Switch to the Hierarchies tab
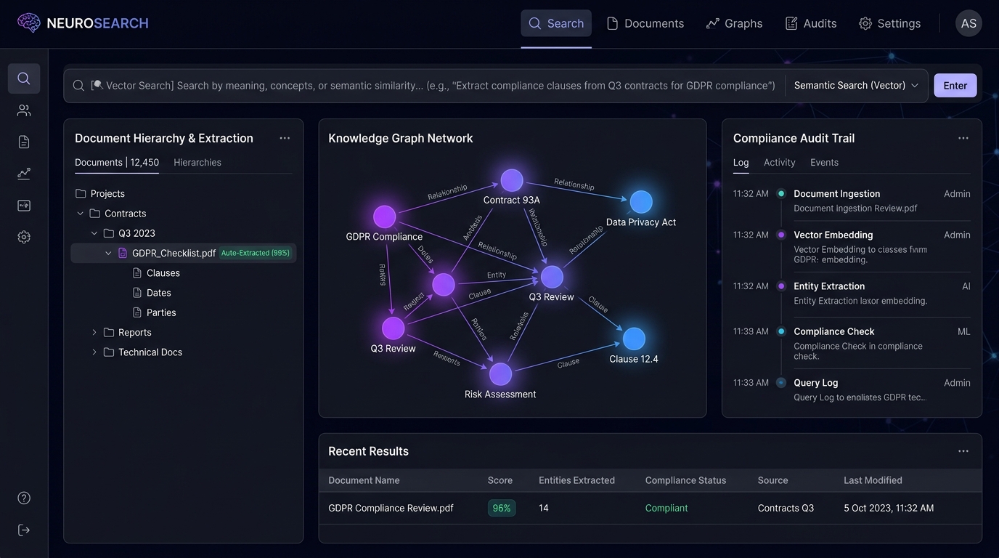The height and width of the screenshot is (558, 999). click(x=197, y=162)
